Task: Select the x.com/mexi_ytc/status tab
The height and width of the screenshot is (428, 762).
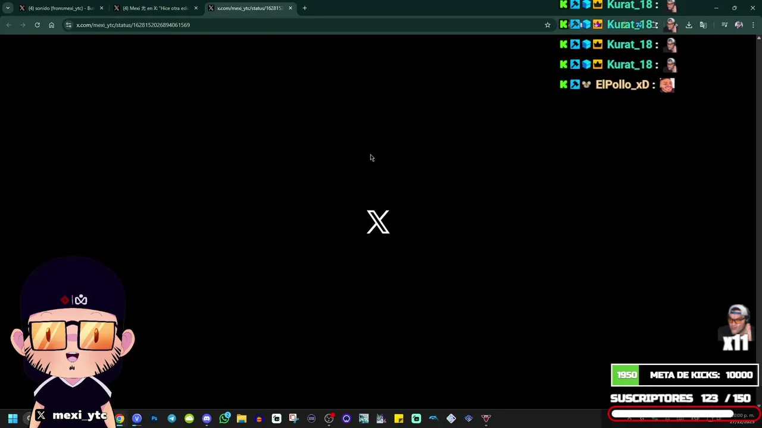Action: [250, 8]
